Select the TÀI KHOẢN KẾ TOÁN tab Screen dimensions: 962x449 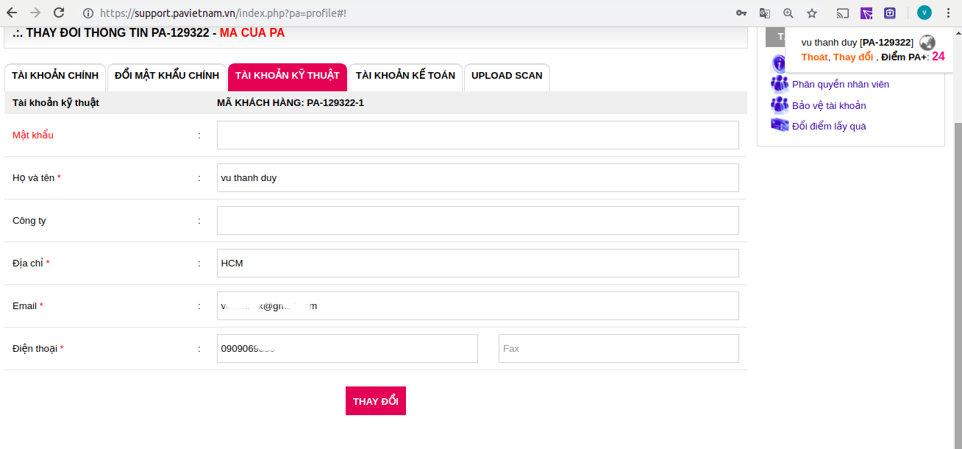[405, 76]
